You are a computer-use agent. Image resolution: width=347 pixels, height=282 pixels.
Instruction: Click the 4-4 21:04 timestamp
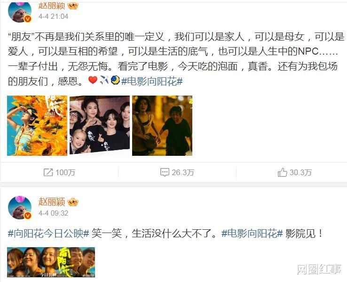53,16
